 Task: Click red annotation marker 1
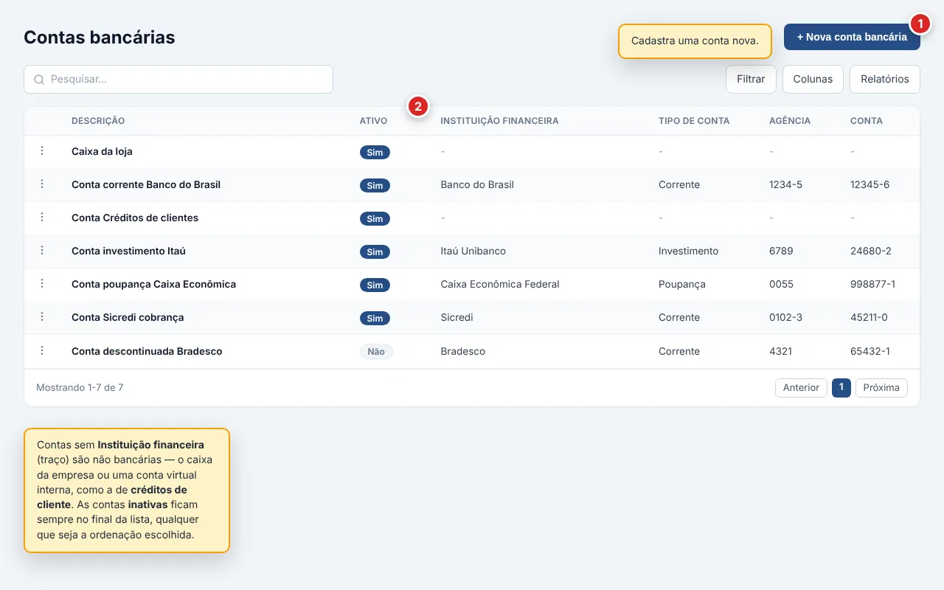pyautogui.click(x=919, y=24)
